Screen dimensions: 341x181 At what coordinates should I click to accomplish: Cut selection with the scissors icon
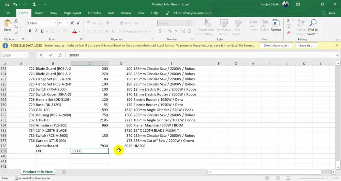click(16, 21)
